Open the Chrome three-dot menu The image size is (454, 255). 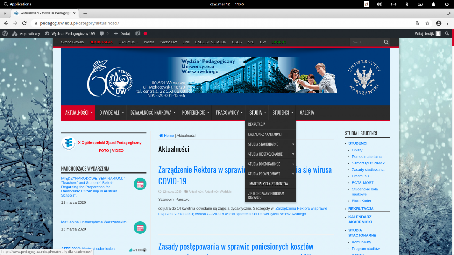click(x=448, y=23)
